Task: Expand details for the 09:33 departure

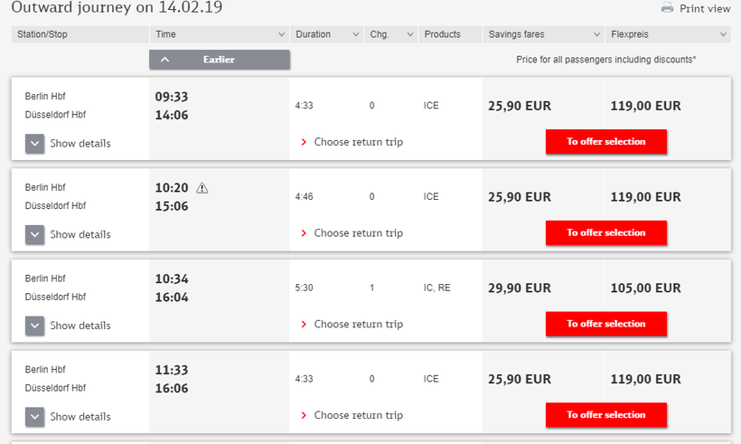Action: pyautogui.click(x=35, y=143)
